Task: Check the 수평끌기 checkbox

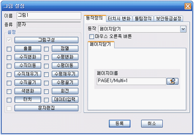Action: pyautogui.click(x=46, y=83)
